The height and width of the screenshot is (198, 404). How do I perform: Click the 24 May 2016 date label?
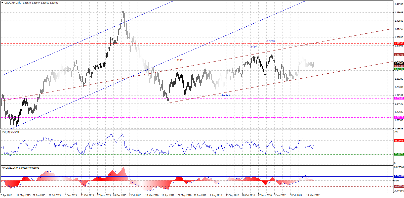[184, 195]
